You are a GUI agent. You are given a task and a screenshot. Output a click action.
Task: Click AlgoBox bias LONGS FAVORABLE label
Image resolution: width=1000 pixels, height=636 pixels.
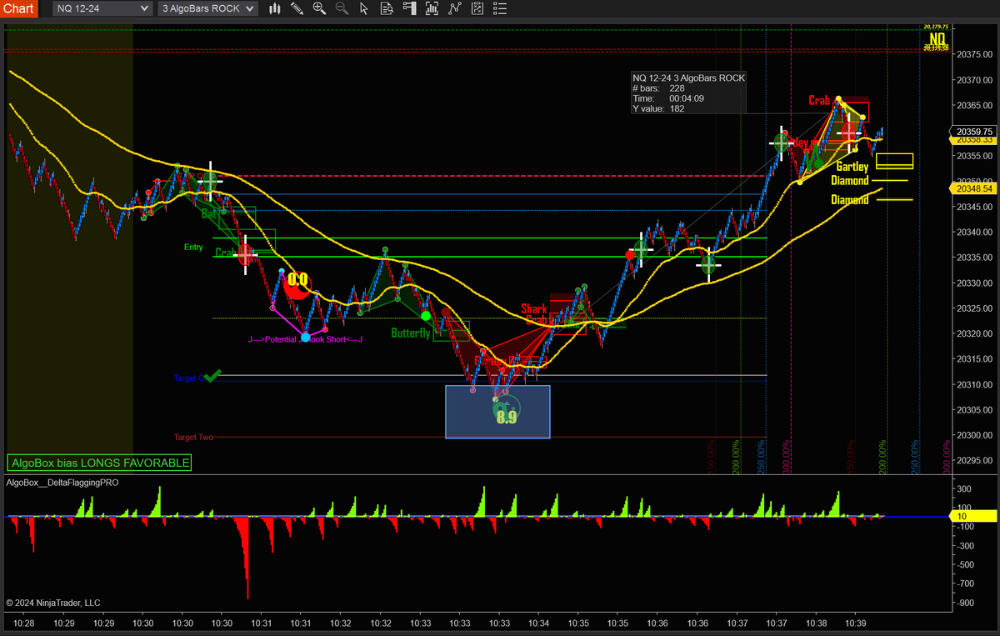pos(99,462)
